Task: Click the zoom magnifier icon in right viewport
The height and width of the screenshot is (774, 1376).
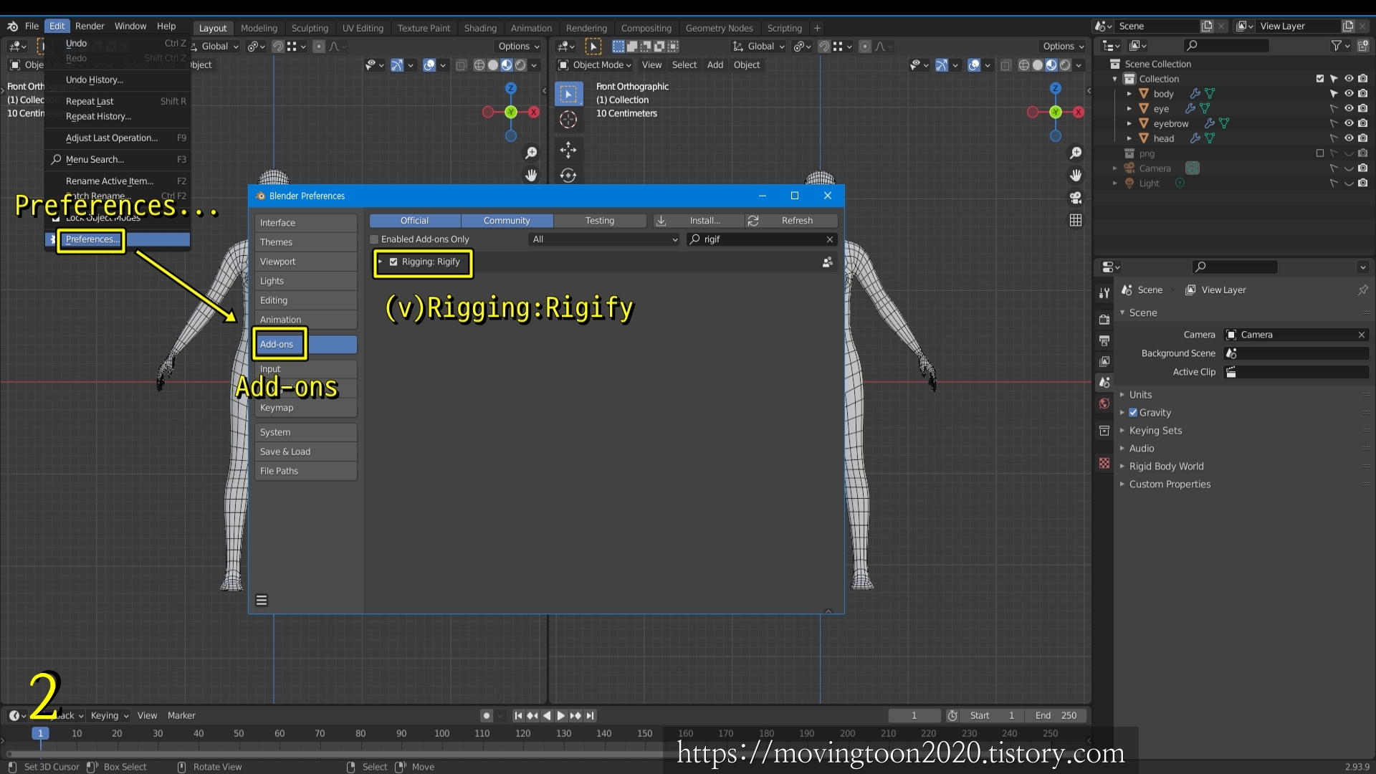Action: [1076, 153]
